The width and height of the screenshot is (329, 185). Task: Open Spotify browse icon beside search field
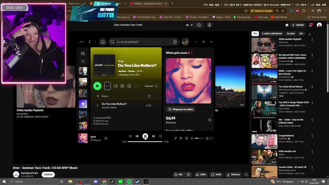175,42
